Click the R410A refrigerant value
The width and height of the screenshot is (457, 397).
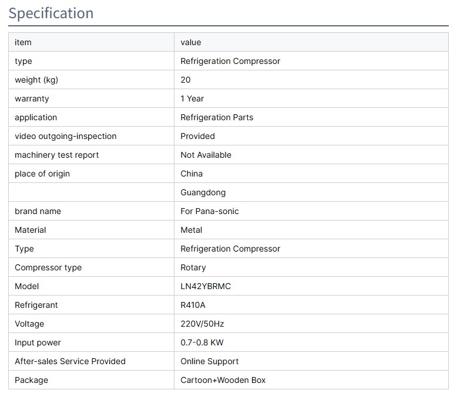tap(193, 305)
